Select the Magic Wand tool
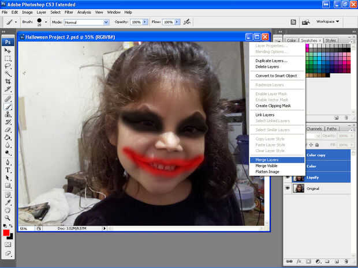This screenshot has height=268, width=358. click(x=8, y=74)
